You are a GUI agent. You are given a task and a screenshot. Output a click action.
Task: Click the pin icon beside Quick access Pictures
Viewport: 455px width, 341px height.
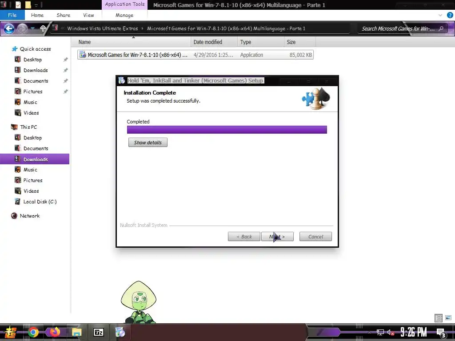[66, 91]
